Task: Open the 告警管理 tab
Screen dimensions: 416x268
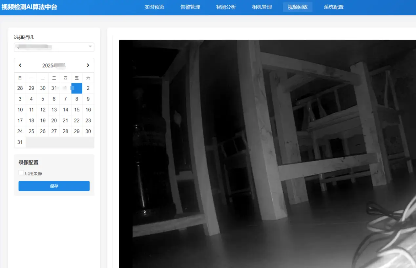Action: click(190, 7)
